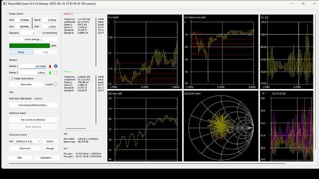This screenshot has height=179, width=319.
Task: Click the Start frequency field
Action: pos(23,20)
